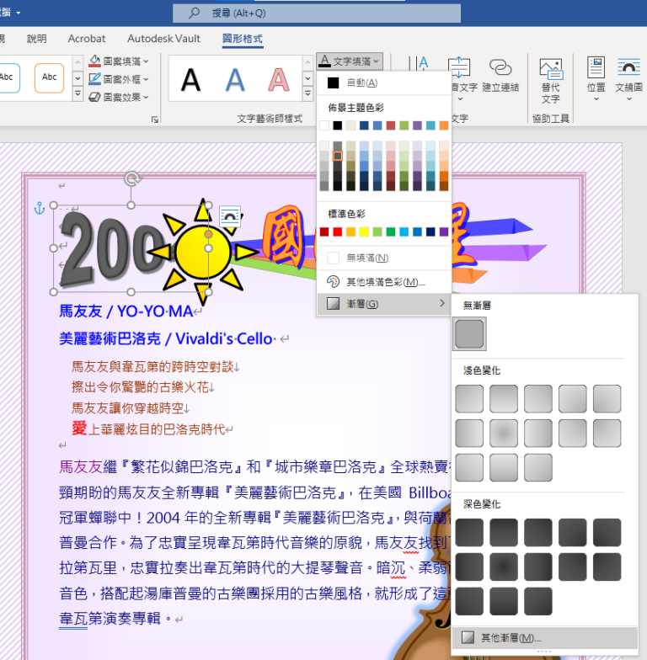Click the text direction icon

418,64
